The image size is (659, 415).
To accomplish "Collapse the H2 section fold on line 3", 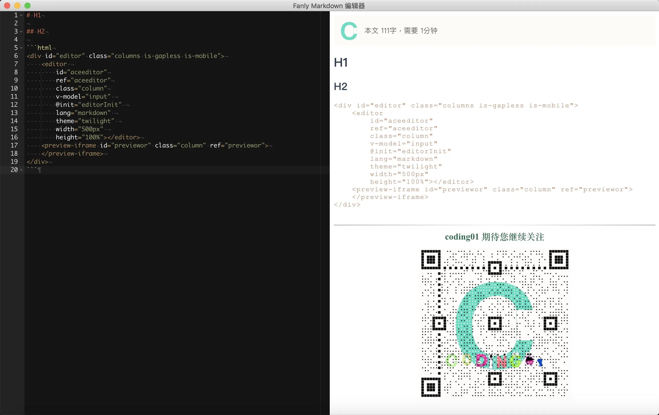I will coord(21,32).
